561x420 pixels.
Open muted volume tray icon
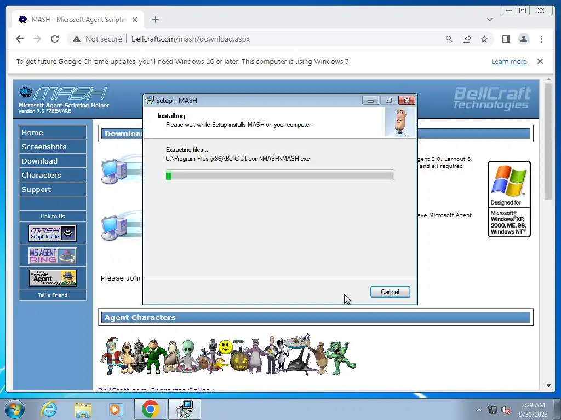(x=506, y=410)
